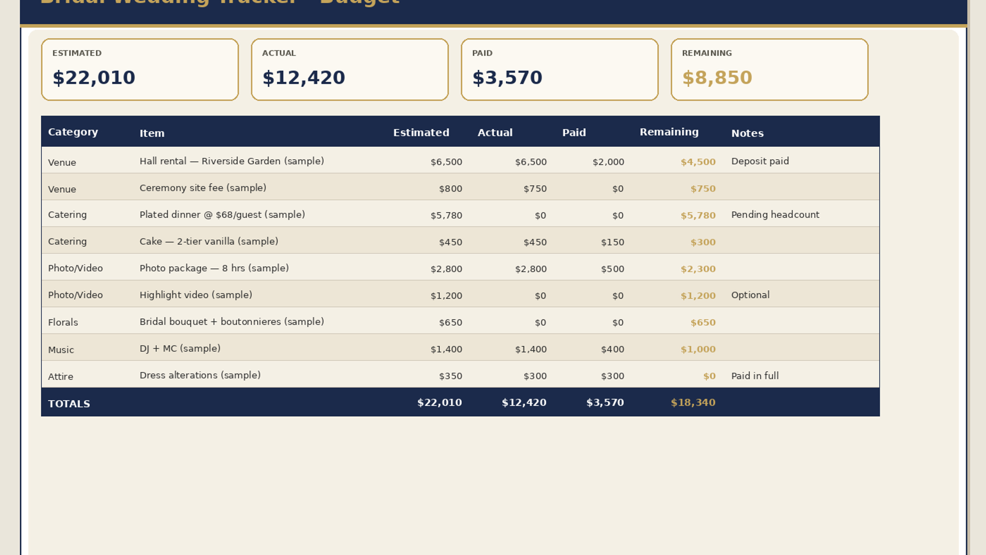The height and width of the screenshot is (555, 986).
Task: Click the Music category cell
Action: coord(61,350)
